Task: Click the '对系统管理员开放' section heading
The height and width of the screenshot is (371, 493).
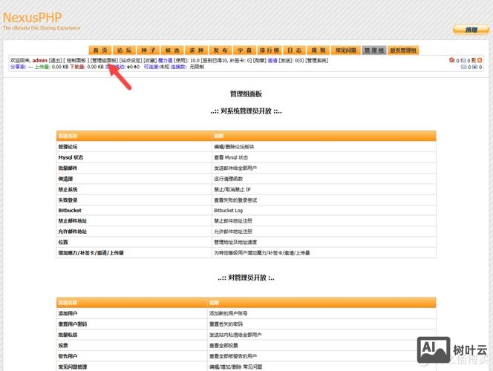Action: point(246,111)
